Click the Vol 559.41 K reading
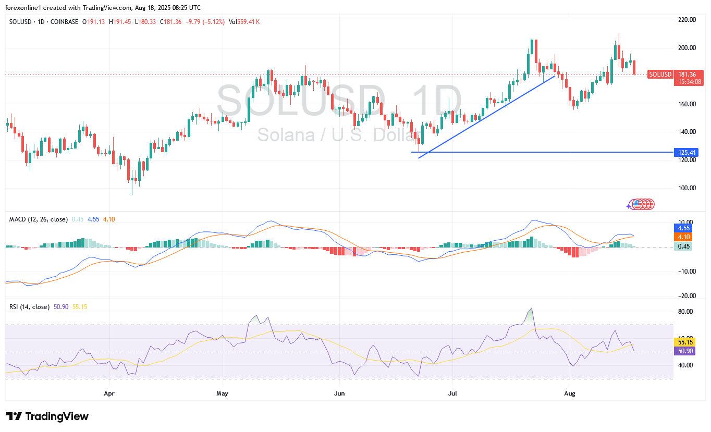Image resolution: width=711 pixels, height=432 pixels. pyautogui.click(x=244, y=22)
